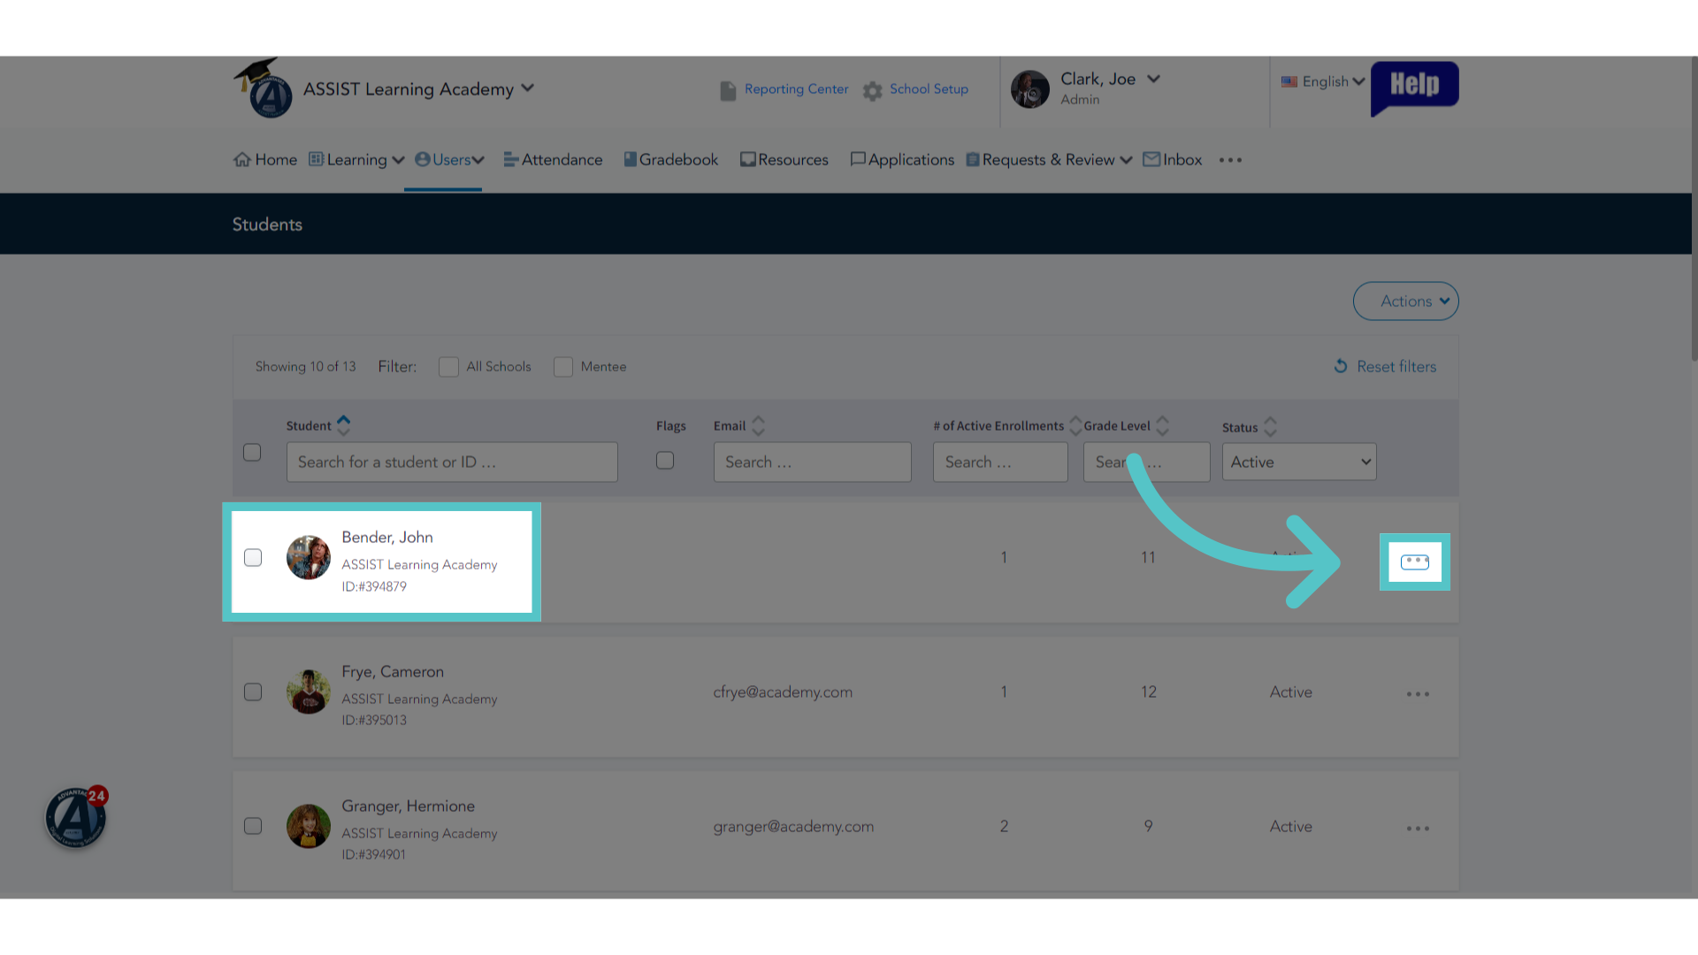The width and height of the screenshot is (1698, 955).
Task: Tick the checkbox for Frye, Cameron
Action: [x=253, y=691]
